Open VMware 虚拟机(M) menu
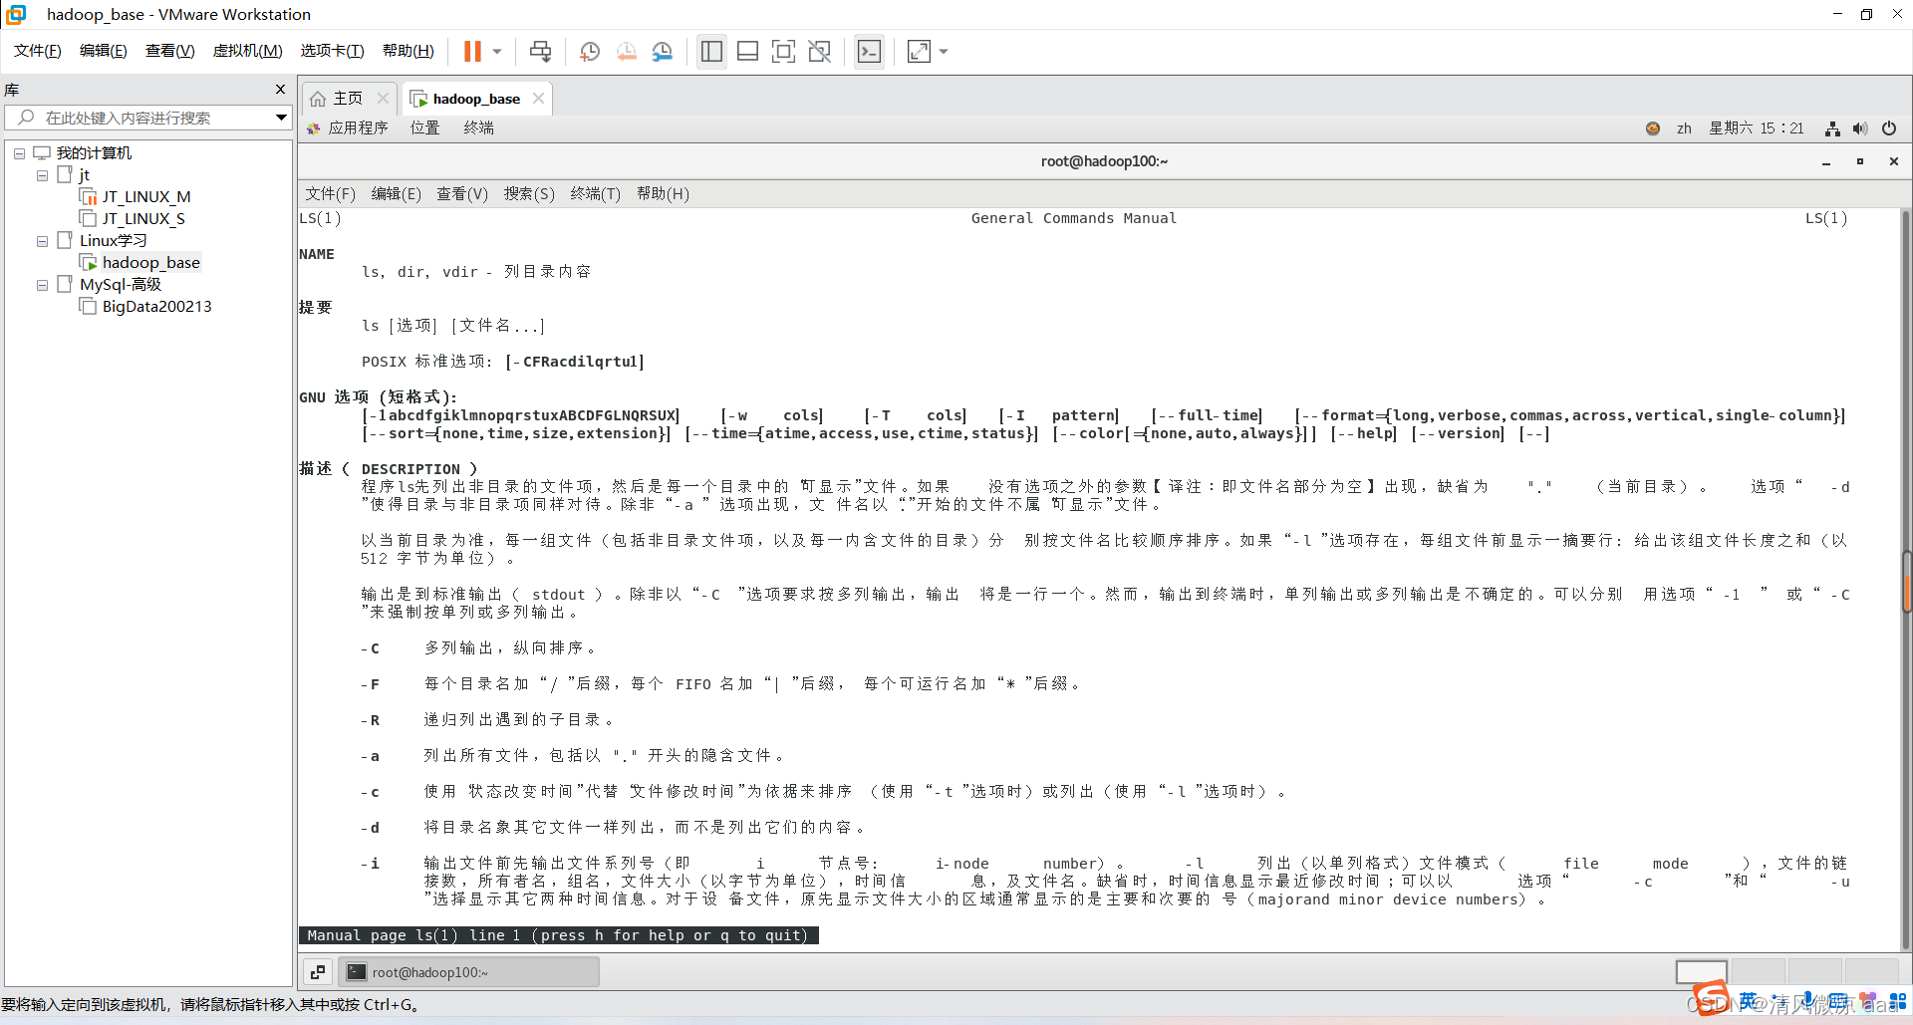The height and width of the screenshot is (1025, 1913). pyautogui.click(x=248, y=51)
